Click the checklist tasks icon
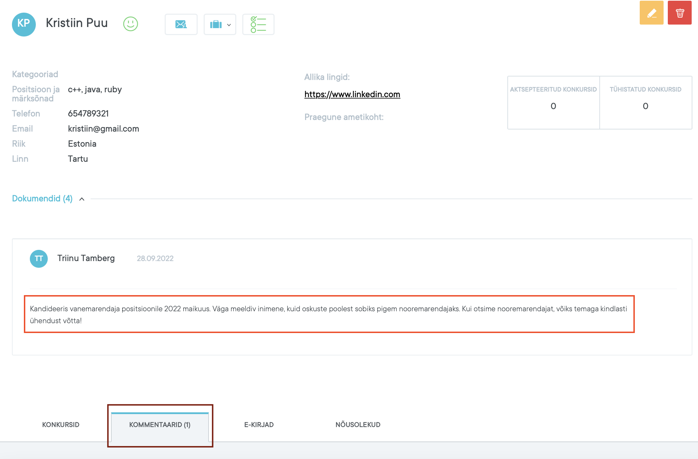Image resolution: width=698 pixels, height=459 pixels. point(258,25)
